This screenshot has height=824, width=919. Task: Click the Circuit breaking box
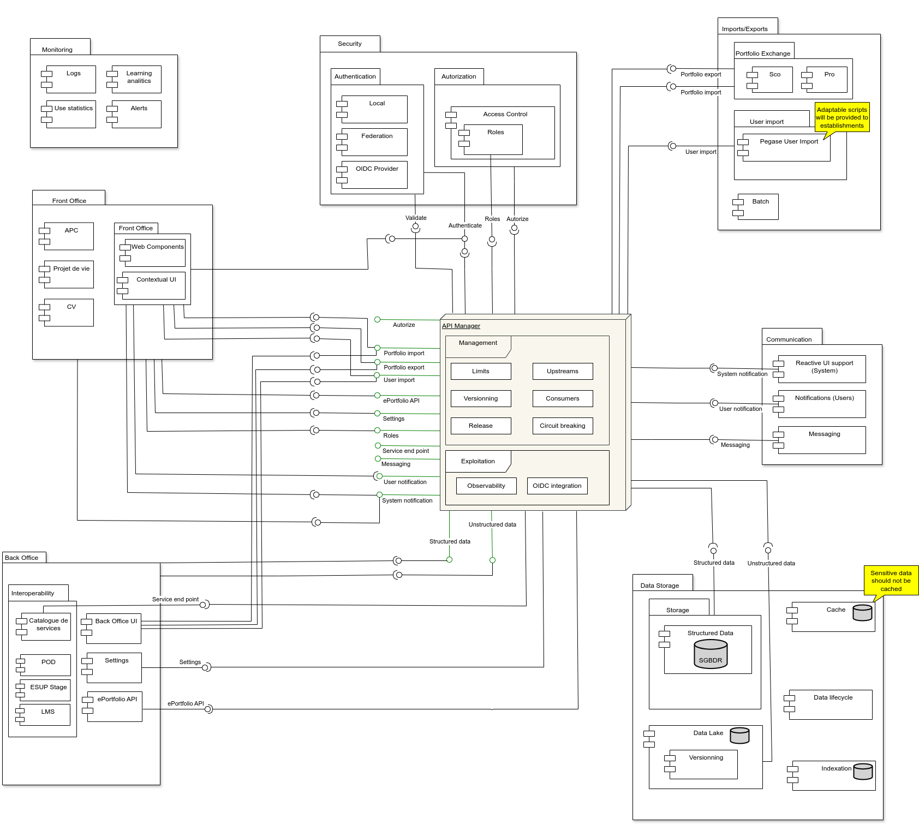563,426
